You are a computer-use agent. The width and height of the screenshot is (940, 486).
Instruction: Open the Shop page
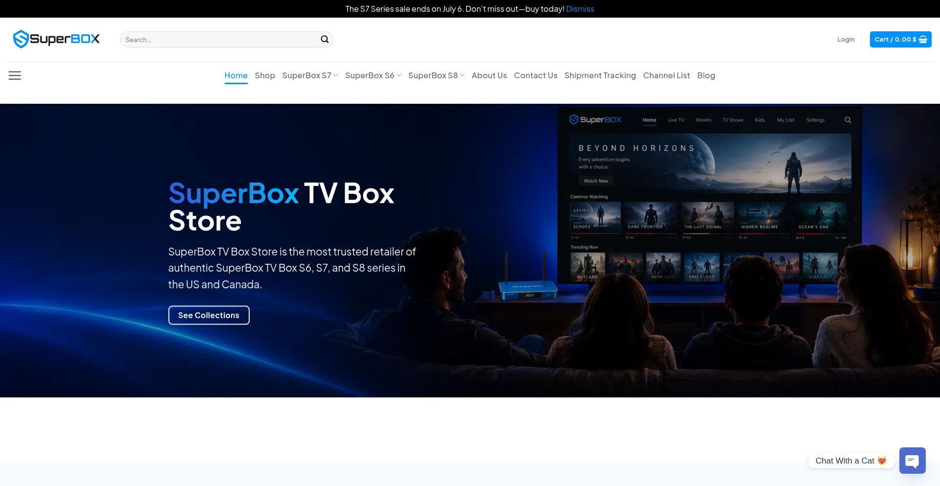click(x=265, y=75)
